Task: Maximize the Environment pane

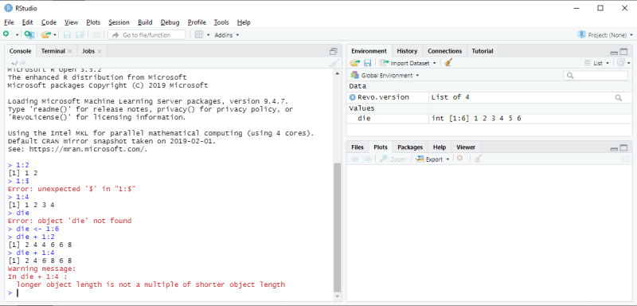Action: click(x=623, y=52)
